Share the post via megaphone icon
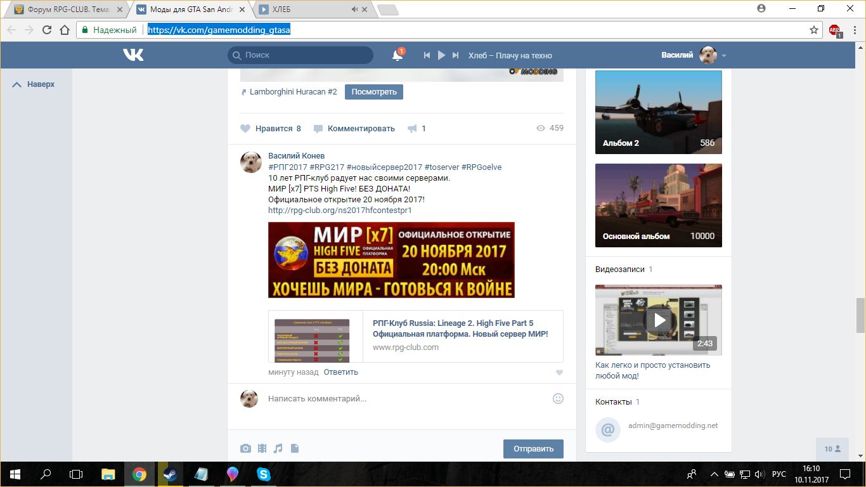Image resolution: width=866 pixels, height=487 pixels. tap(412, 129)
